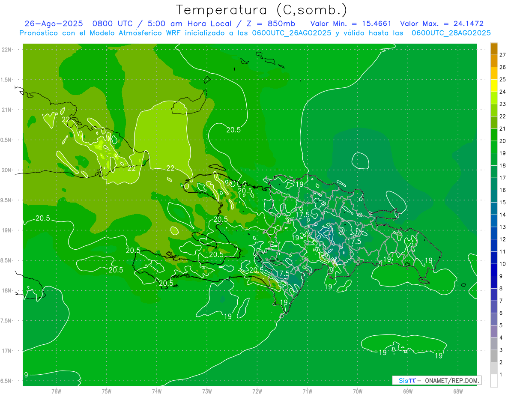The width and height of the screenshot is (514, 397).
Task: Click the '20N' latitude label
Action: (x=6, y=170)
